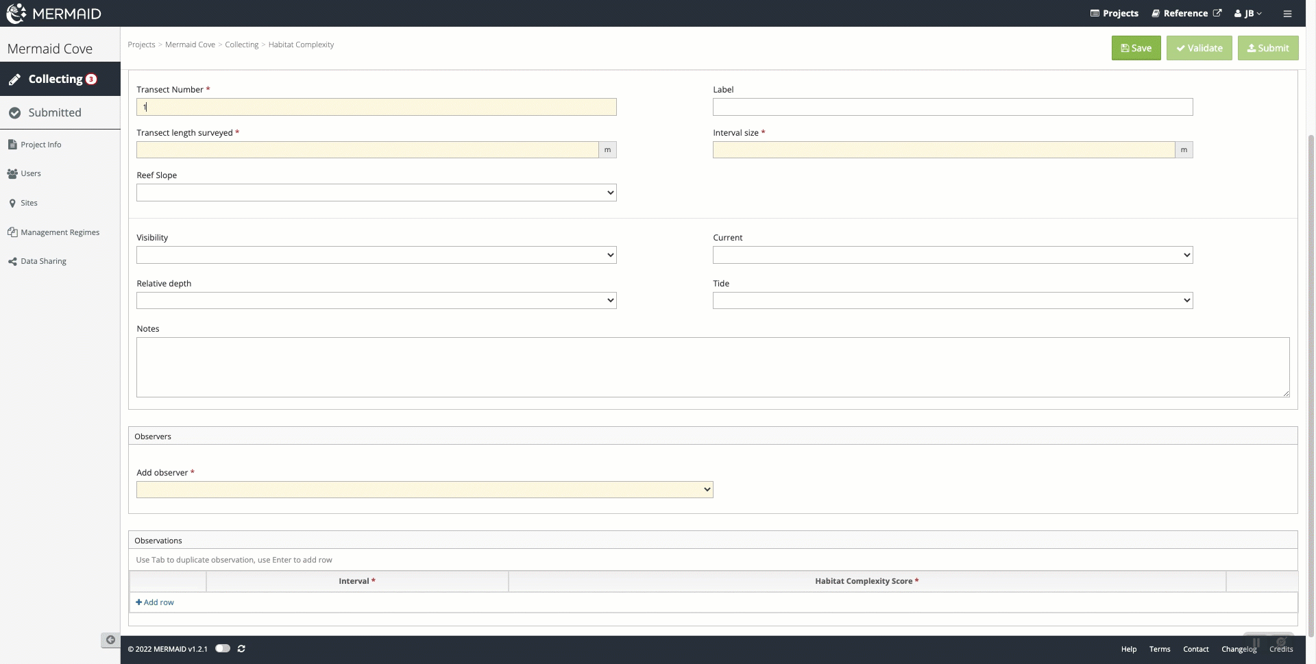
Task: Open the hamburger menu icon
Action: click(1287, 14)
